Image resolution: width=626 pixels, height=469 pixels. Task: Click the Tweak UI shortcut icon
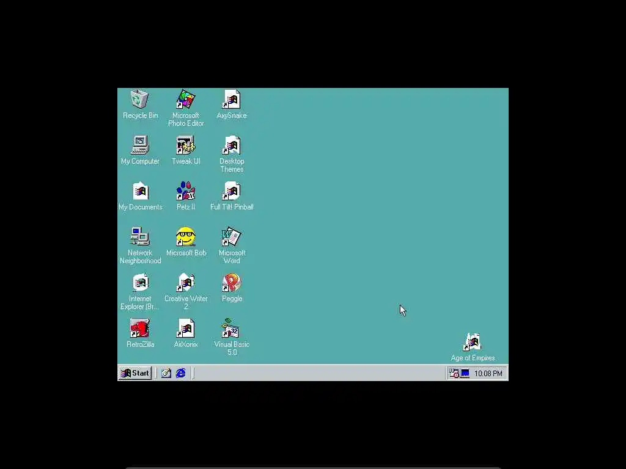[x=186, y=145]
